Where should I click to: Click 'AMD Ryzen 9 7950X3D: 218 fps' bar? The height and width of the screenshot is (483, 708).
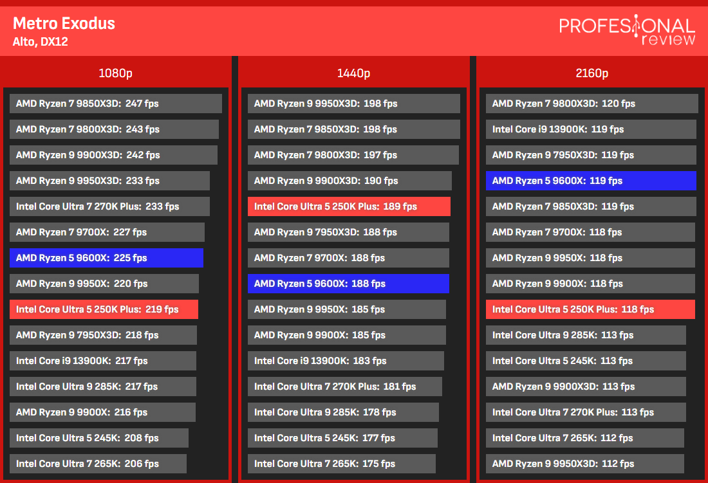tap(104, 334)
